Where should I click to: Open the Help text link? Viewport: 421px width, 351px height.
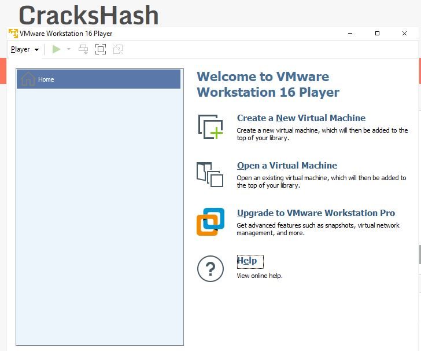[x=247, y=261]
